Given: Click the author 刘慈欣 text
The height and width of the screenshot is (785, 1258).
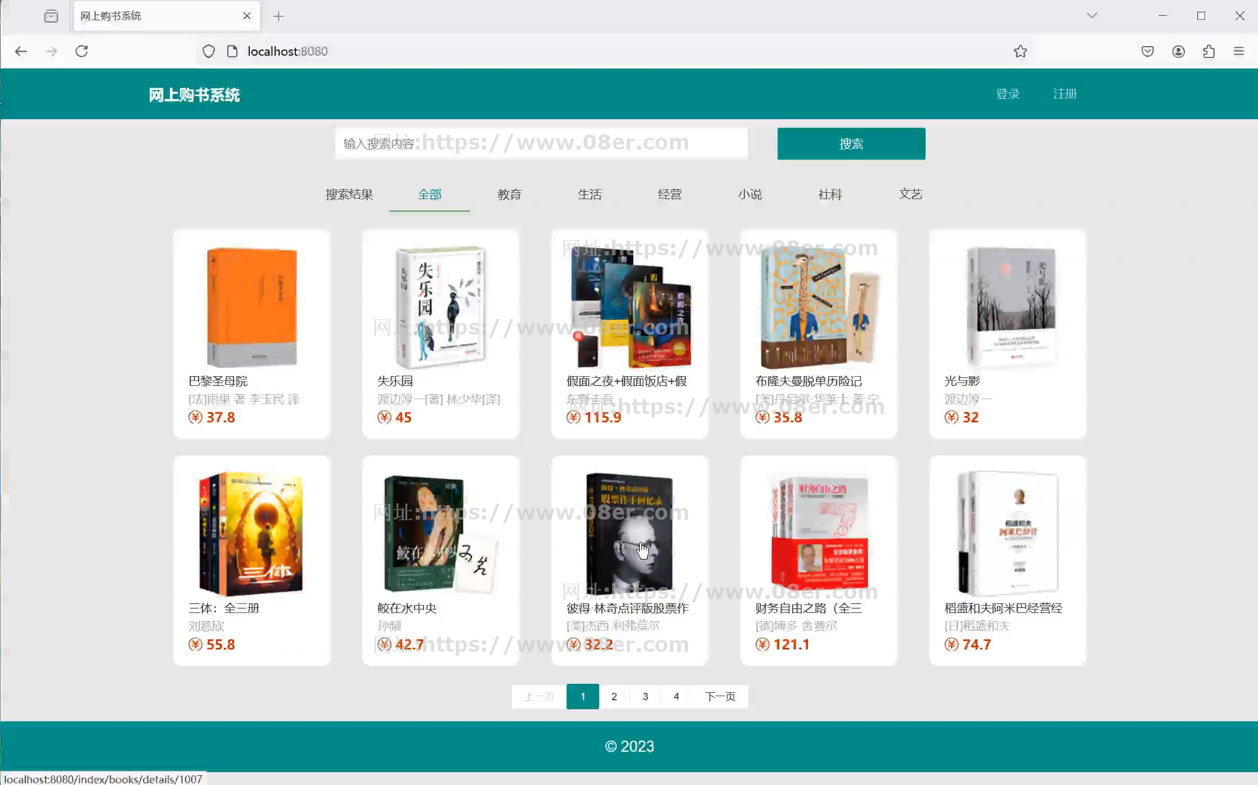Looking at the screenshot, I should (x=206, y=626).
